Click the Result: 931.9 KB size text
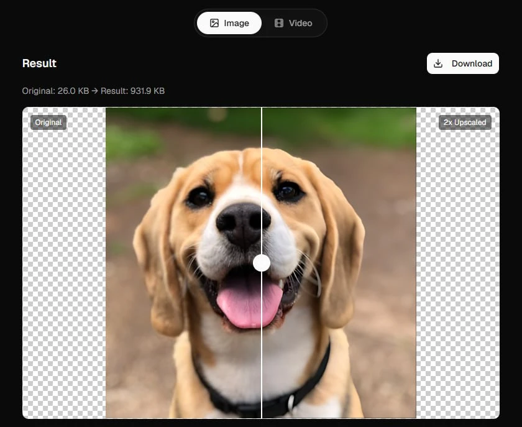Viewport: 522px width, 427px height. [132, 91]
